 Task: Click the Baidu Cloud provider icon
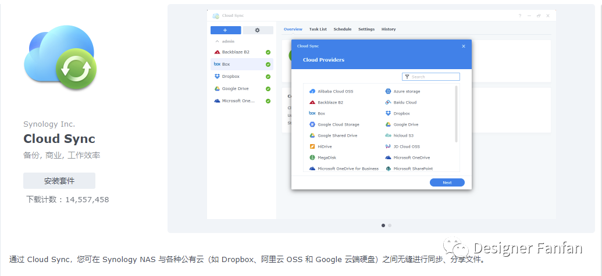388,103
